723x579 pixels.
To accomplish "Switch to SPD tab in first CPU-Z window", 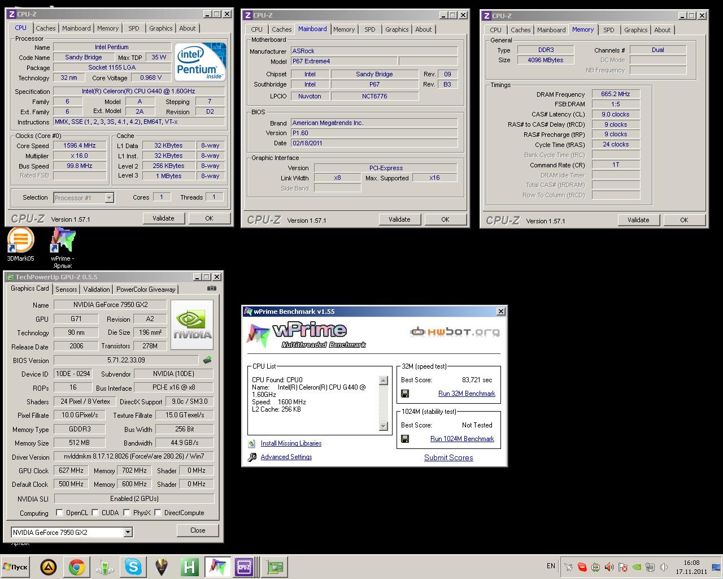I will click(x=134, y=28).
